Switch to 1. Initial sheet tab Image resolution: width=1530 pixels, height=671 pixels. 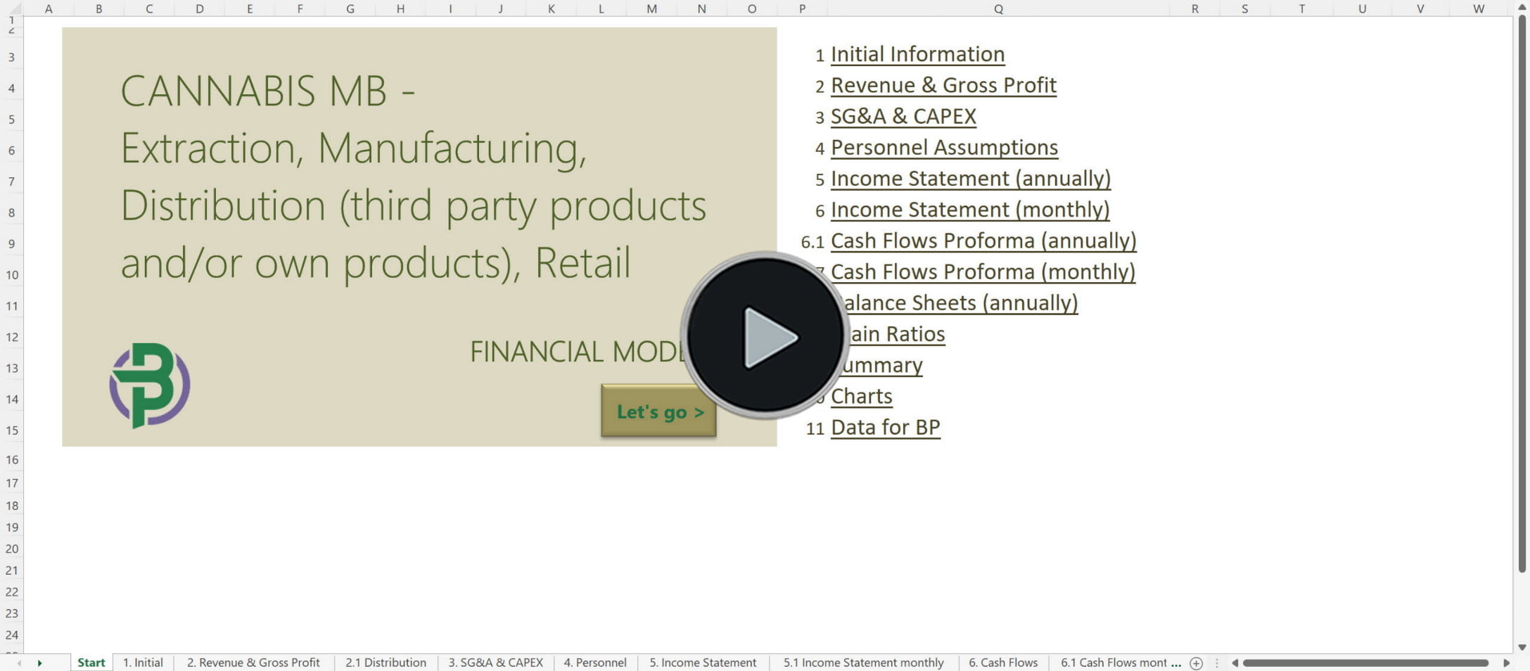click(x=143, y=663)
